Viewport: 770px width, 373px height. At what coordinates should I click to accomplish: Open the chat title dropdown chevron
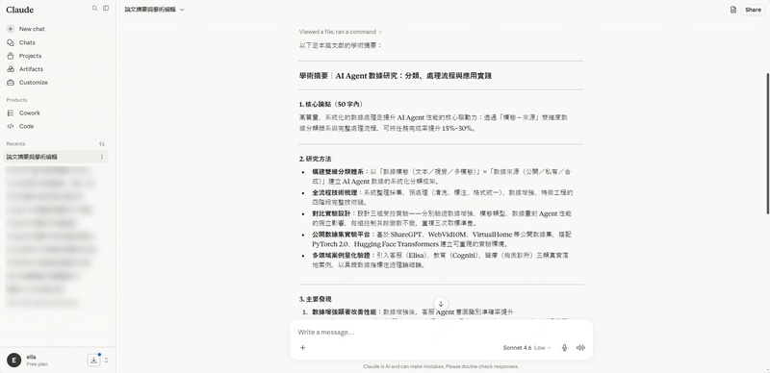point(182,10)
